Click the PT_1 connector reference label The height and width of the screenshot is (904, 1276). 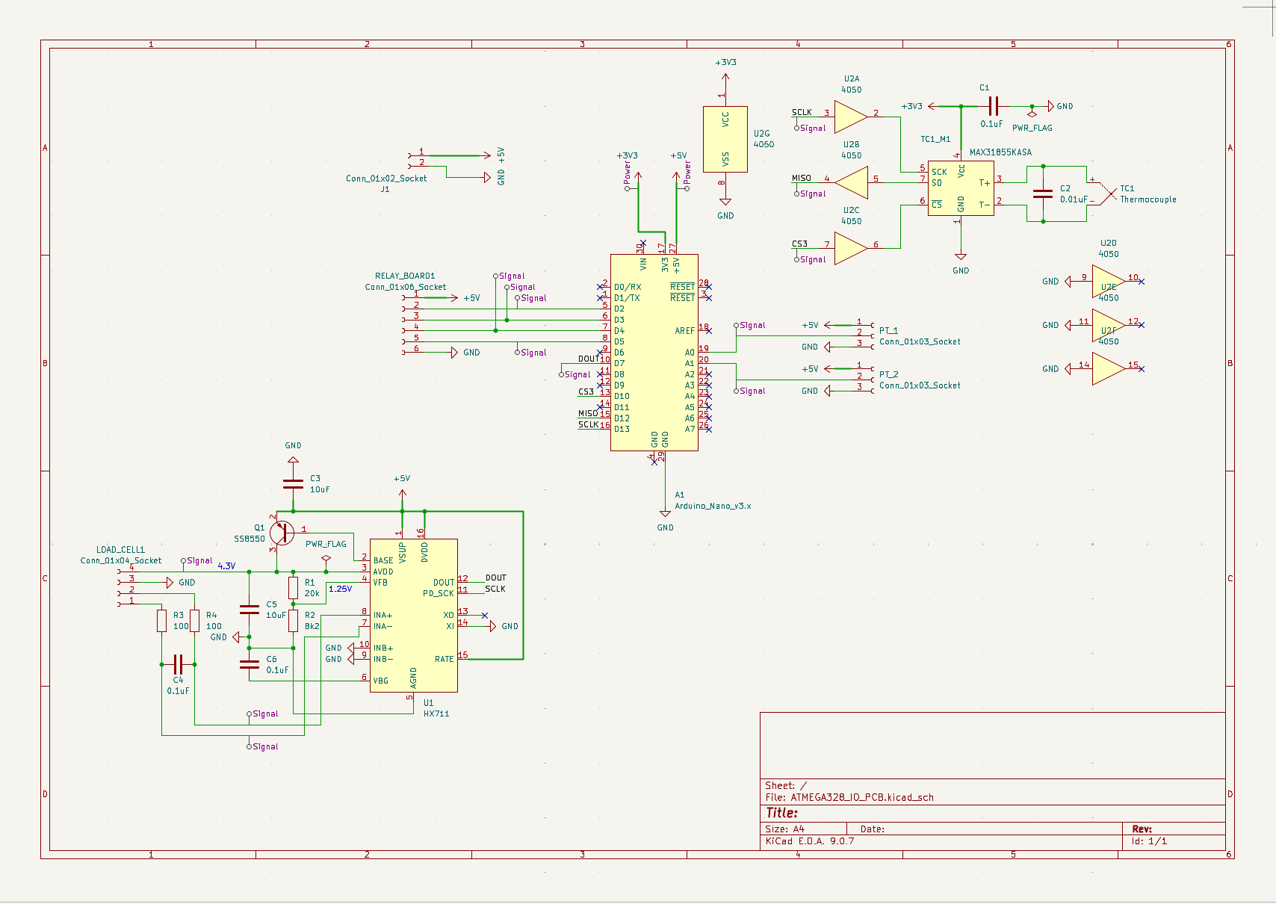(x=888, y=331)
